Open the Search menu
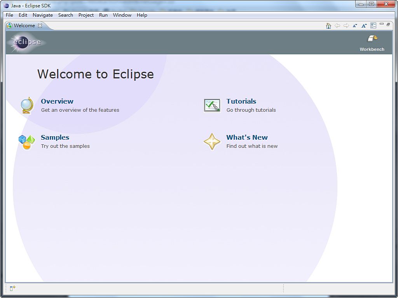The image size is (398, 298). tap(65, 15)
